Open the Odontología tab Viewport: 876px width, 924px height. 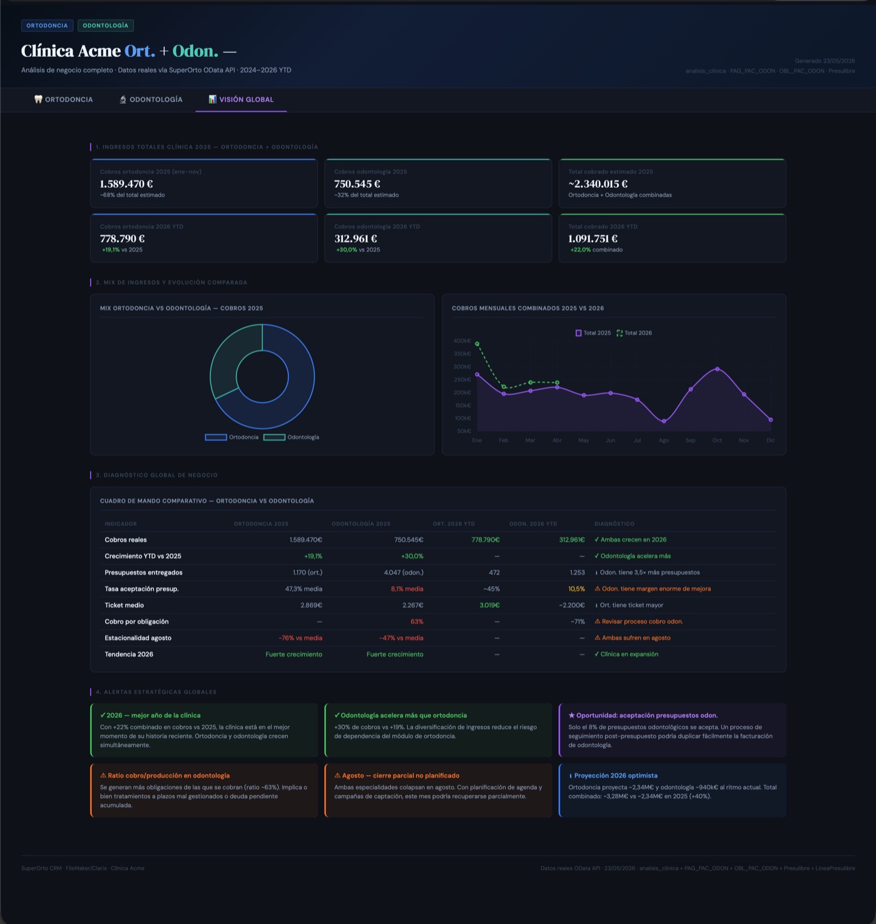coord(151,100)
